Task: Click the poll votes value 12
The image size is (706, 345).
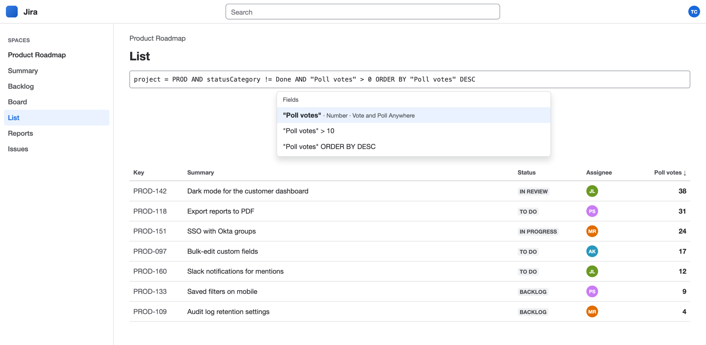Action: (x=682, y=271)
